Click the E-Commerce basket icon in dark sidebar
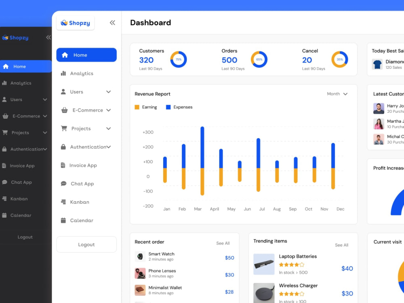 5,116
